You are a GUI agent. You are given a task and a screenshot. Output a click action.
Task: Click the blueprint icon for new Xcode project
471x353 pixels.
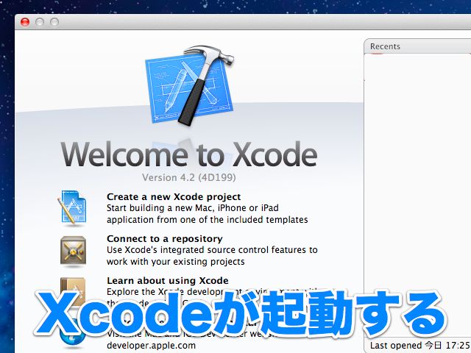(x=72, y=207)
